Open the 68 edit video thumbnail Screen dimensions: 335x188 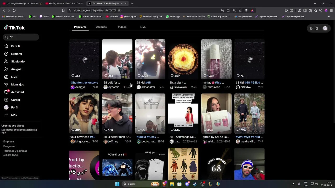tap(117, 59)
